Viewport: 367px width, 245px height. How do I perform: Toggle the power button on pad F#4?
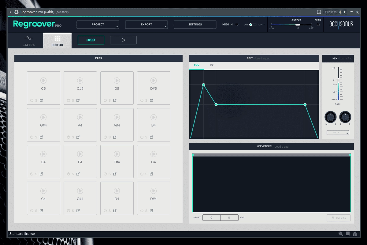(x=105, y=174)
